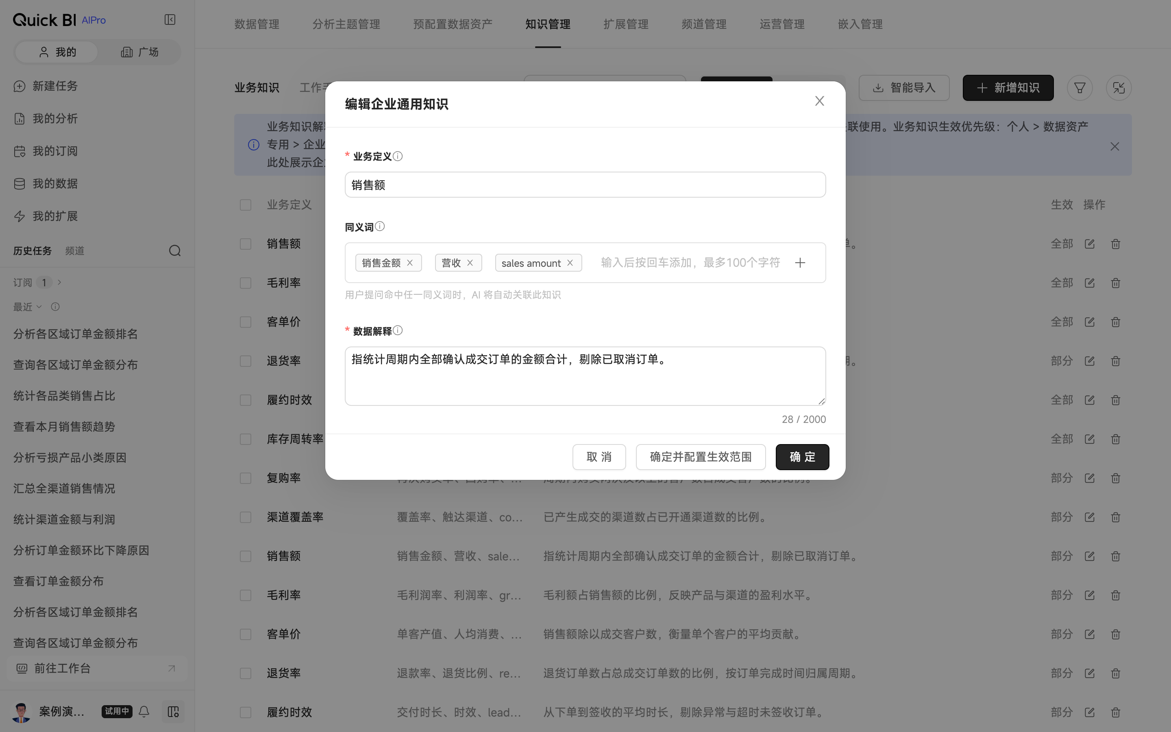Click info icon next to 数据解释 label
The width and height of the screenshot is (1171, 732).
coord(398,330)
